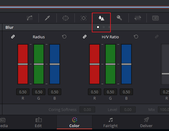This screenshot has height=131, width=169.
Task: Click the H/V Ratio G value field
Action: point(110,92)
